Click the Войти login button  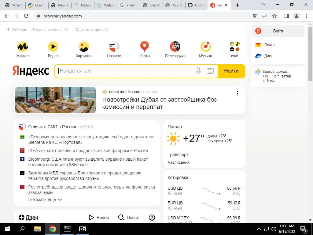(278, 31)
